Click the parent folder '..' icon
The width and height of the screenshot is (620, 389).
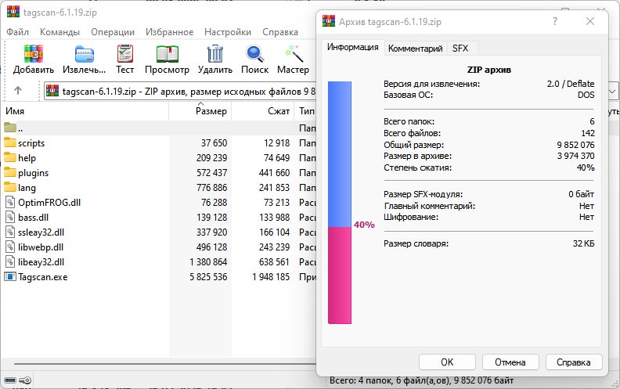[10, 128]
